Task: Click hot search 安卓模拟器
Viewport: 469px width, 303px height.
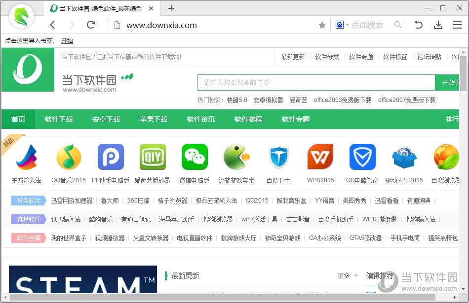Action: tap(268, 100)
